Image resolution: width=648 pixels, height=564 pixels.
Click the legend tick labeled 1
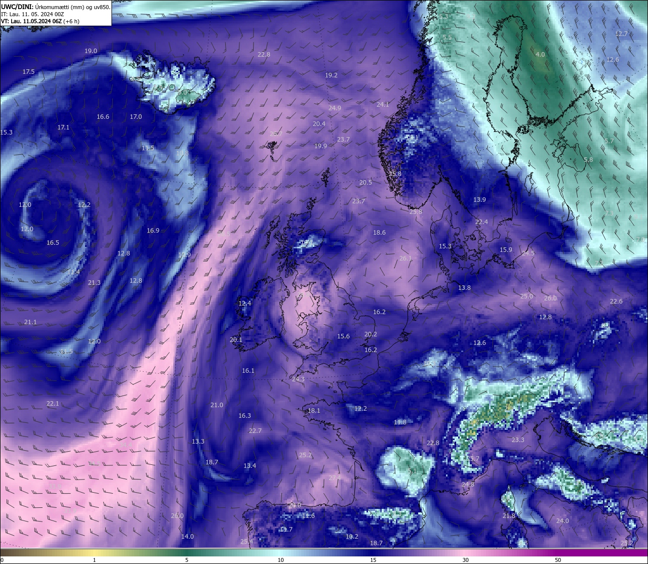coord(95,560)
